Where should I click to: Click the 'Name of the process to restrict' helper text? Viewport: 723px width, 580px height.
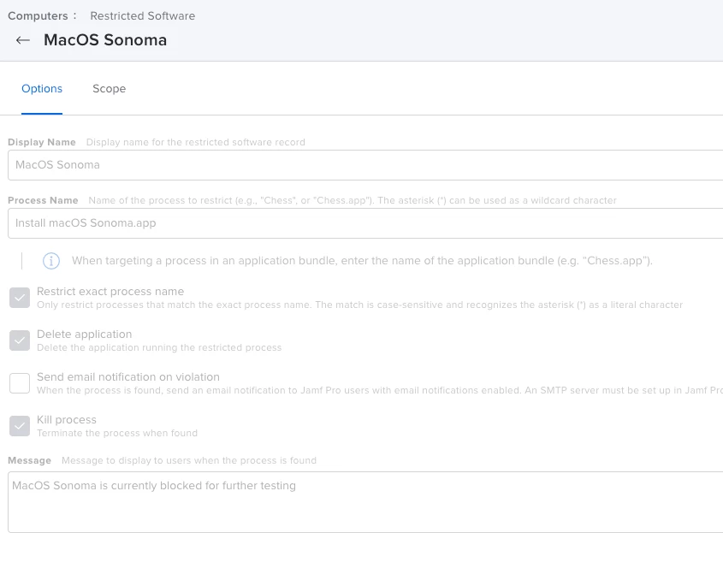pos(353,200)
